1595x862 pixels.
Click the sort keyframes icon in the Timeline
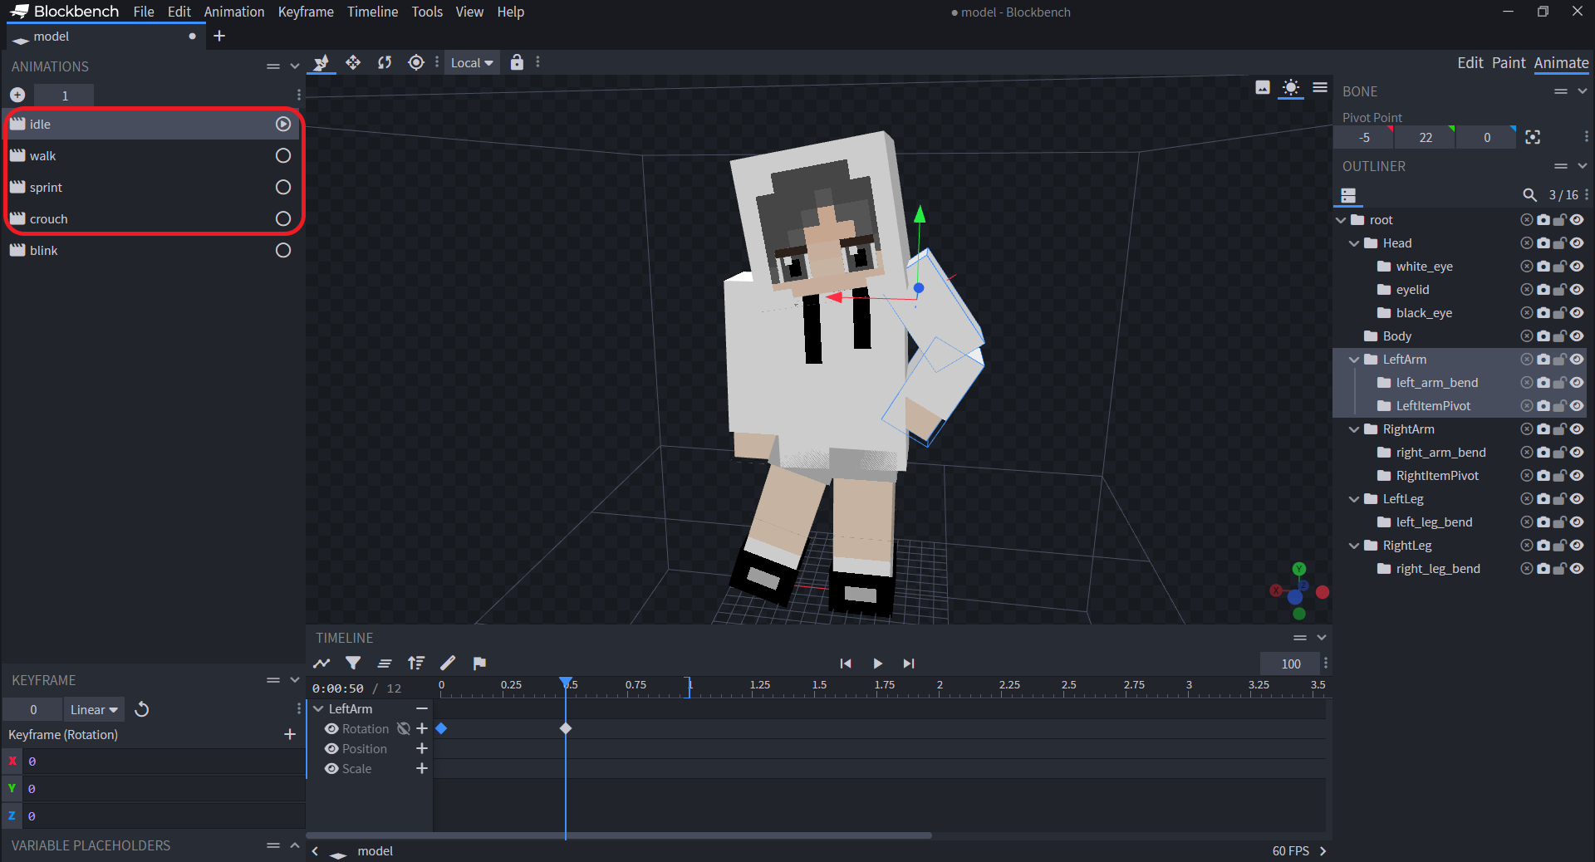click(x=415, y=663)
